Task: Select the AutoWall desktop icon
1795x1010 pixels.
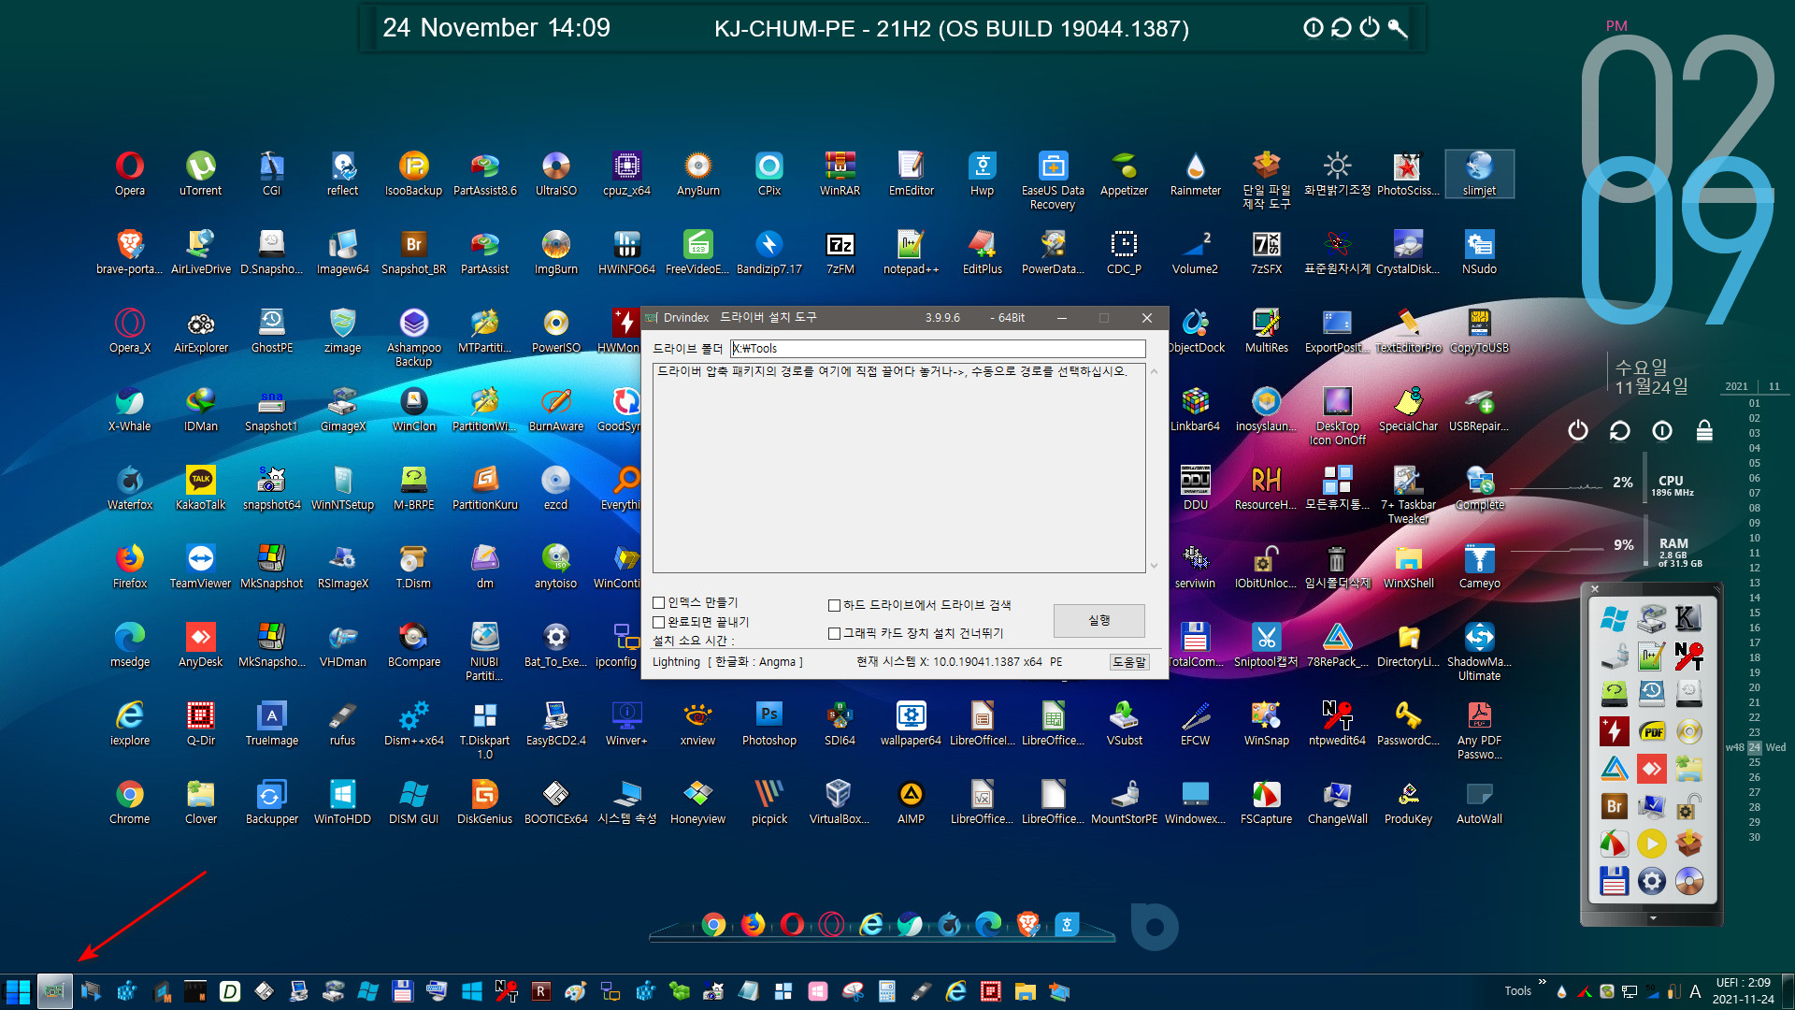Action: [1479, 802]
